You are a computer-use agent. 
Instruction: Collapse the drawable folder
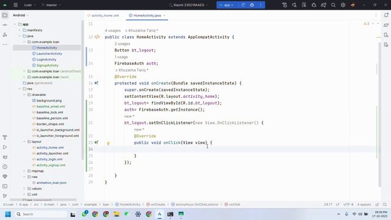pyautogui.click(x=24, y=95)
